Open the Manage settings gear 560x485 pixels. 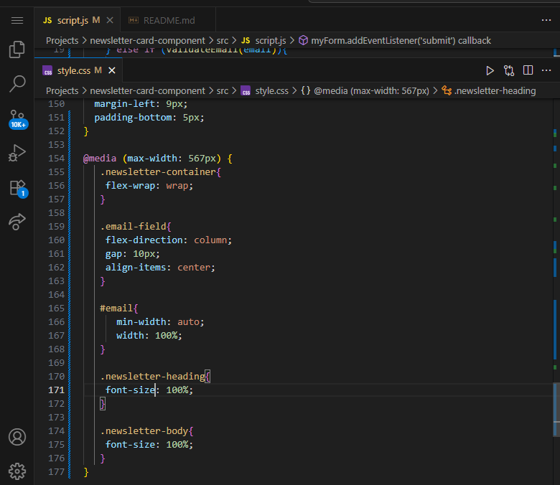tap(17, 471)
